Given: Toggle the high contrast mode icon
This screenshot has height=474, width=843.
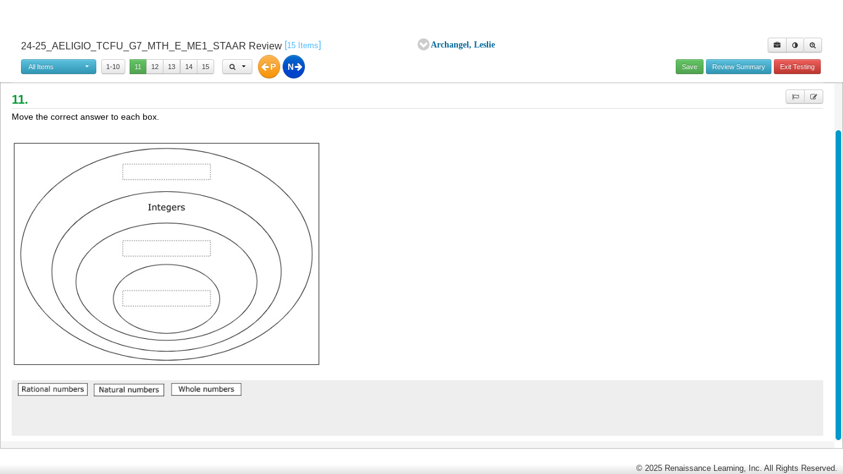Looking at the screenshot, I should (x=795, y=45).
